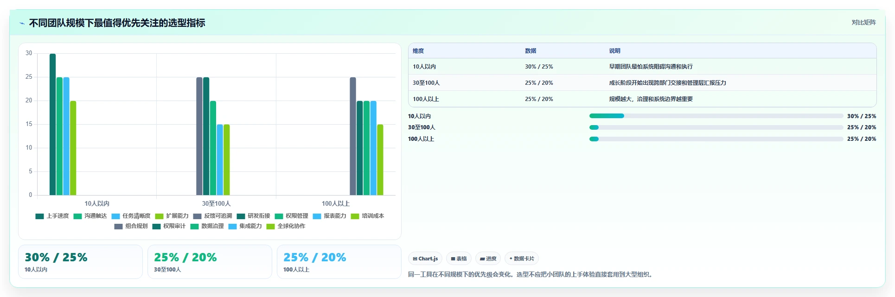Toggle the 沟通触达 legend series
Image resolution: width=895 pixels, height=297 pixels.
click(90, 216)
